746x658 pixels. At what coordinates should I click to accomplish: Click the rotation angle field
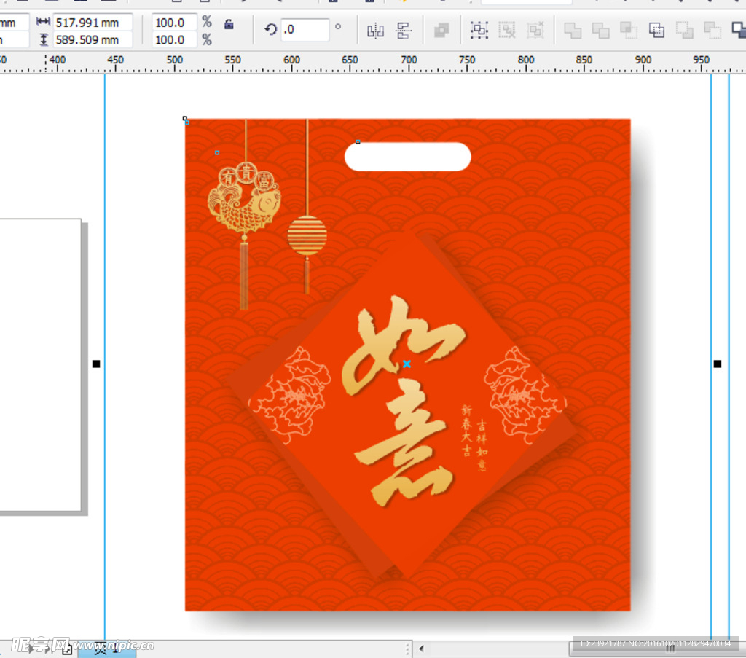305,30
